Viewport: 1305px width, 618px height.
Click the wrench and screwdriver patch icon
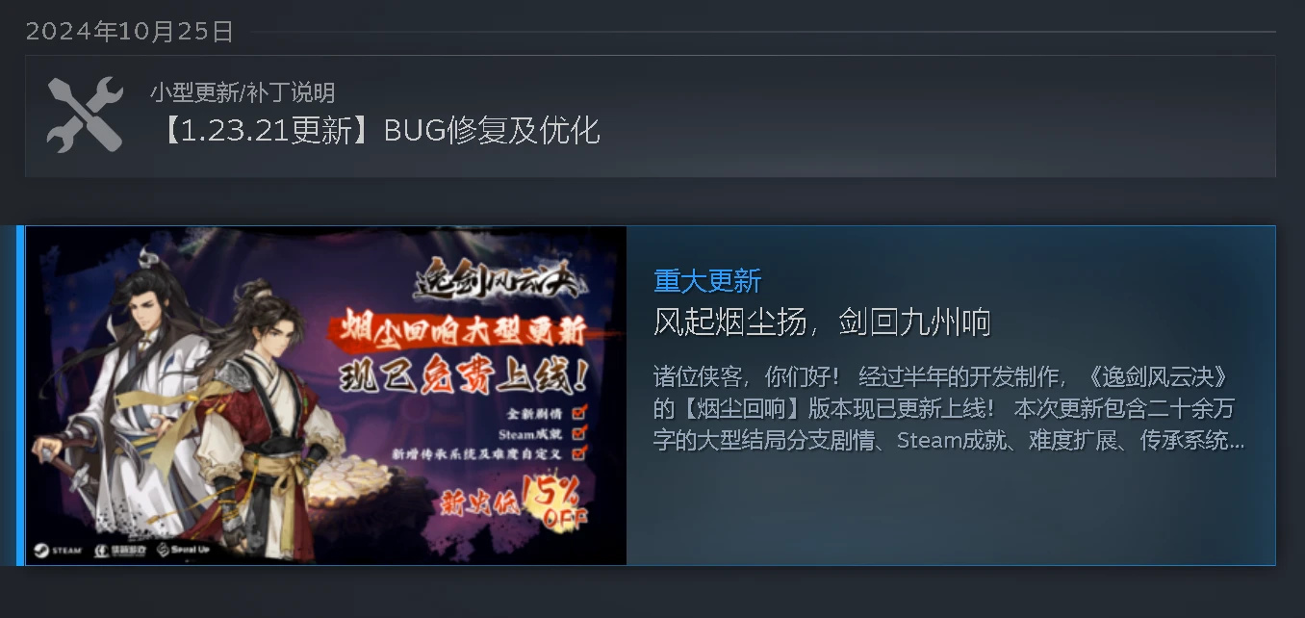coord(85,115)
